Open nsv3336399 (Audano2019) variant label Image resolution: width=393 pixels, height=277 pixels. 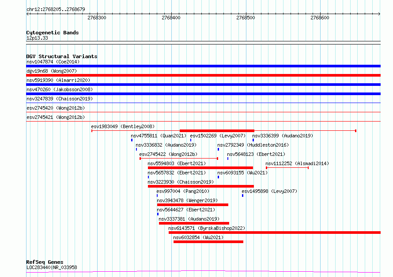[x=283, y=136]
